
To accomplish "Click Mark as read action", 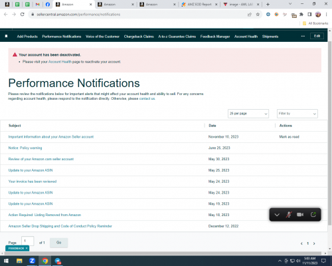I will pos(289,137).
